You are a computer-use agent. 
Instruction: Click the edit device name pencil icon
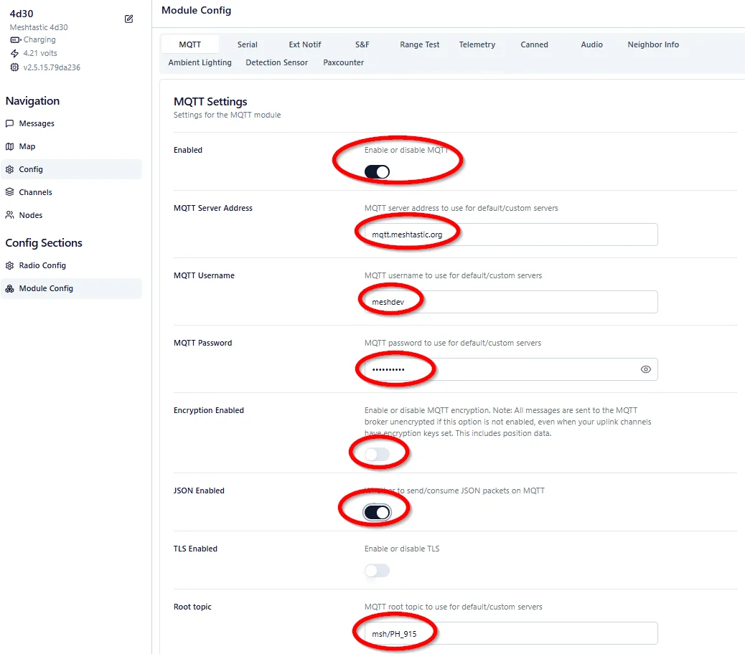pos(128,19)
